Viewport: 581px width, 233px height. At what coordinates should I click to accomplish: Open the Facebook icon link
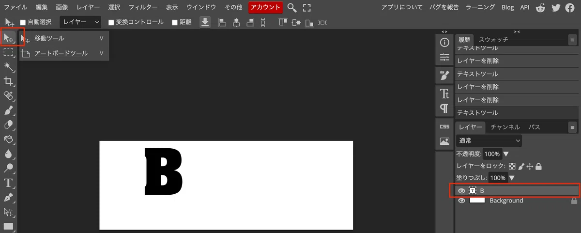coord(569,7)
